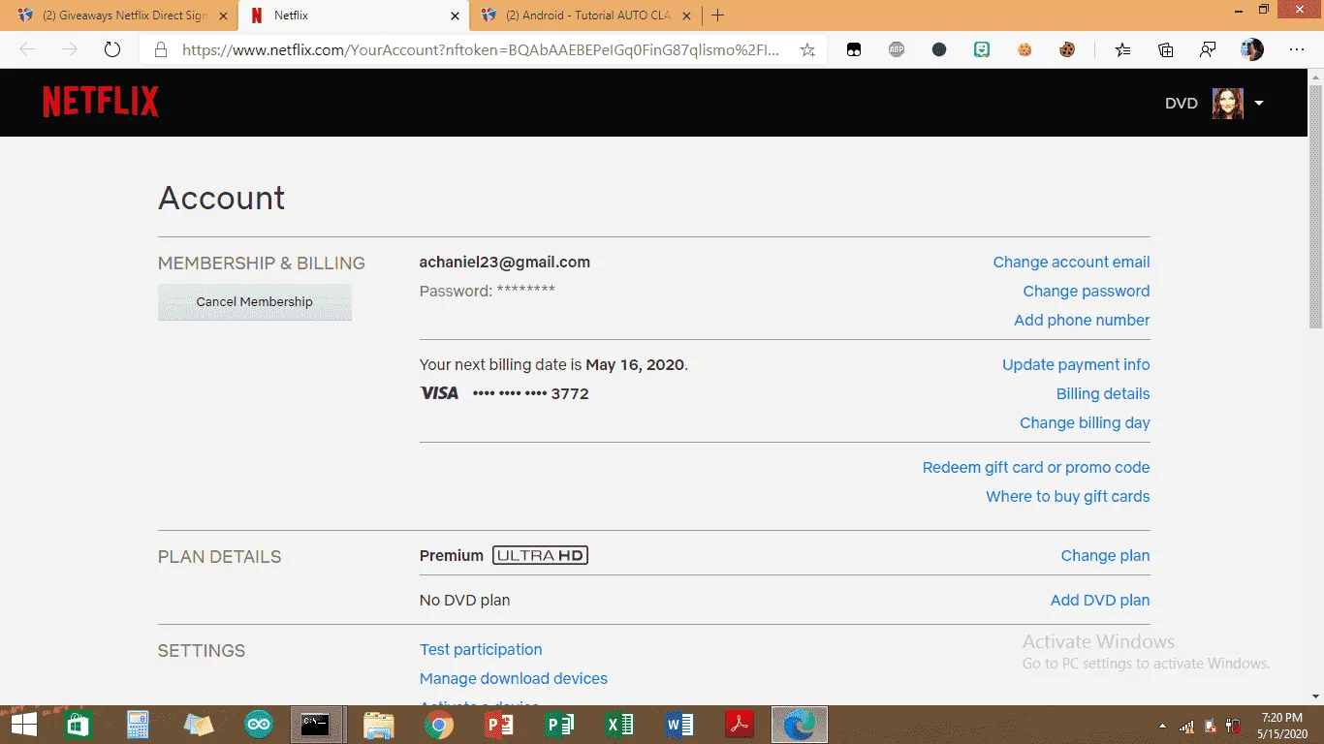The image size is (1324, 744).
Task: Close the Android Tutorial tab
Action: (x=686, y=15)
